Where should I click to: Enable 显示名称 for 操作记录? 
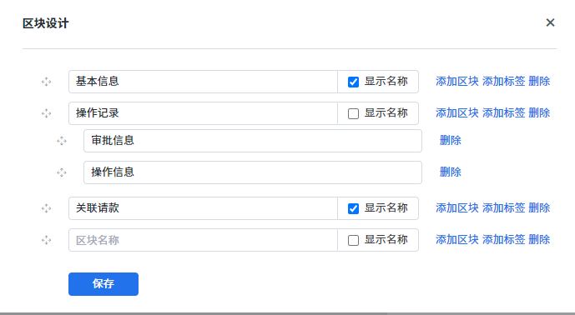(353, 113)
